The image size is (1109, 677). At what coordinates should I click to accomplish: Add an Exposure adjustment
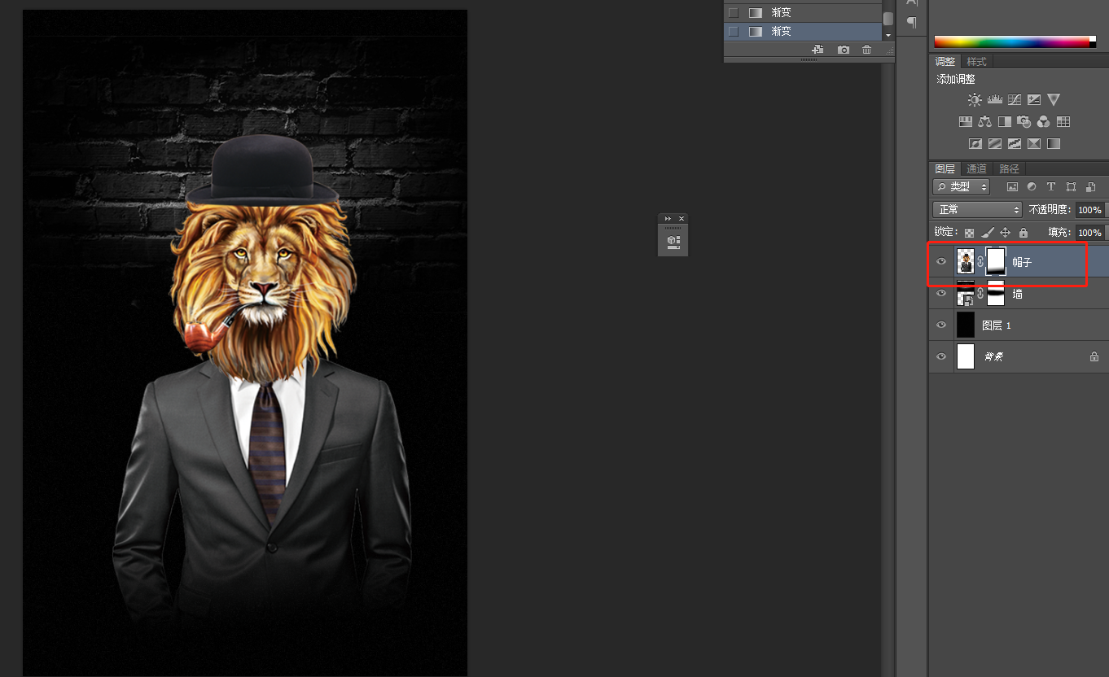(x=1034, y=100)
